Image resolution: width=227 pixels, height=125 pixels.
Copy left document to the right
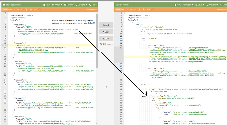(106, 25)
